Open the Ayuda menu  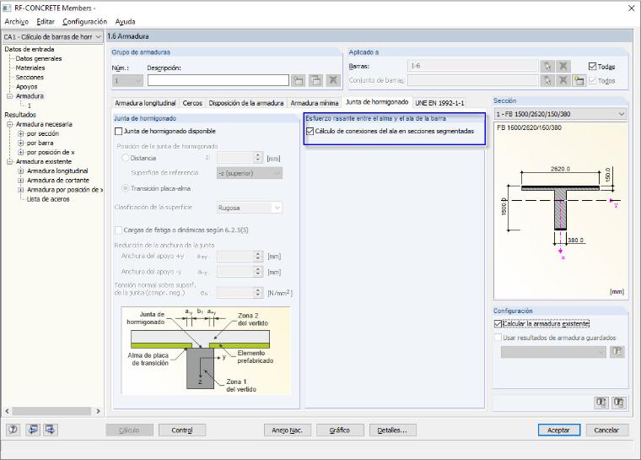(x=125, y=21)
